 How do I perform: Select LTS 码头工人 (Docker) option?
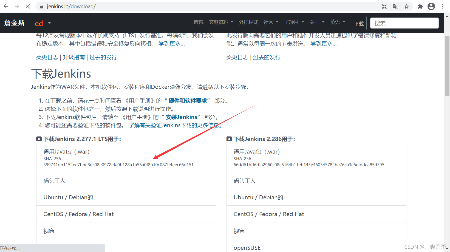[x=126, y=180]
